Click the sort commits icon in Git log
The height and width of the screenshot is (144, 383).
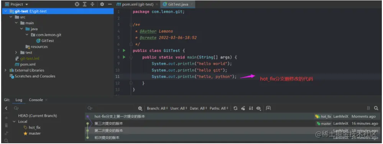point(251,108)
